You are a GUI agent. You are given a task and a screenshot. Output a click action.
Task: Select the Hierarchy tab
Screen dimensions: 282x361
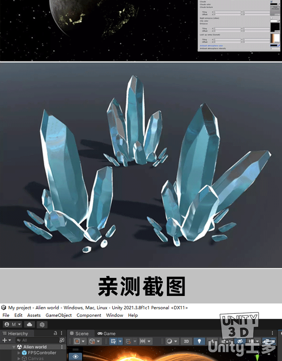16,334
